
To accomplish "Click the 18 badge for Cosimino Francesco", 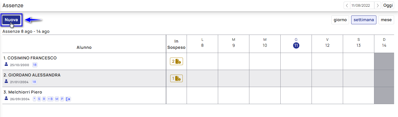I will (35, 65).
